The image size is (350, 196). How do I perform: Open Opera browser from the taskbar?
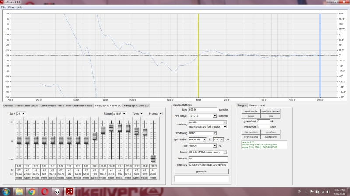(45, 191)
